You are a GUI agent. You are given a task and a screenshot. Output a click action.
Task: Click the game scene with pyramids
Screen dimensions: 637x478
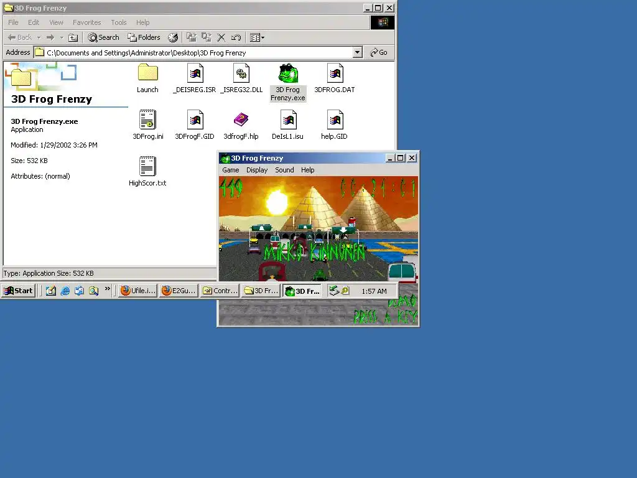tap(318, 228)
